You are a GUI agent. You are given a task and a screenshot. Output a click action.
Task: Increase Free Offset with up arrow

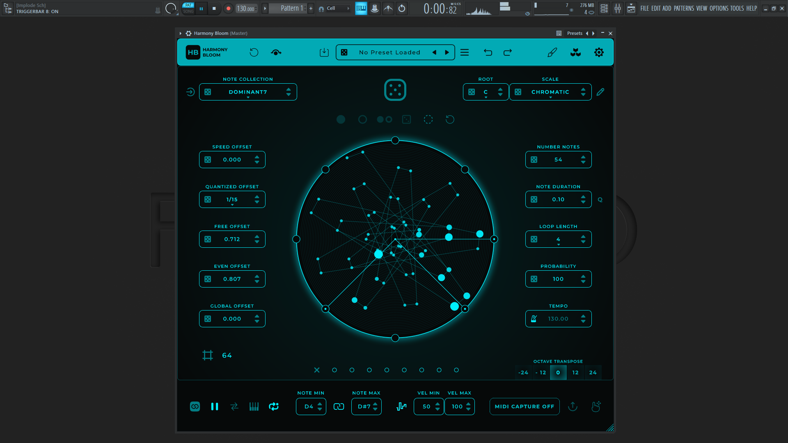(257, 237)
